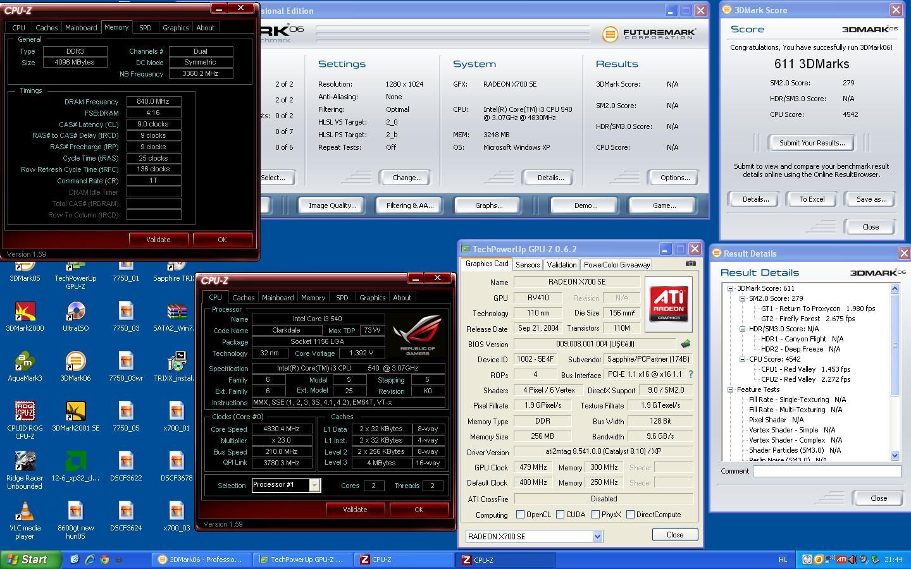
Task: Open UltraISO desktop shortcut
Action: tap(75, 316)
